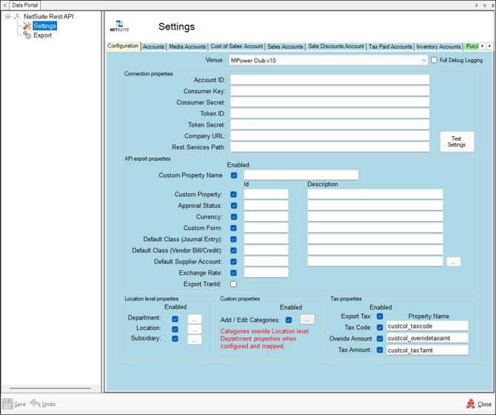The height and width of the screenshot is (415, 496).
Task: Browse Default Supplier Account with ellipsis button
Action: (x=453, y=262)
